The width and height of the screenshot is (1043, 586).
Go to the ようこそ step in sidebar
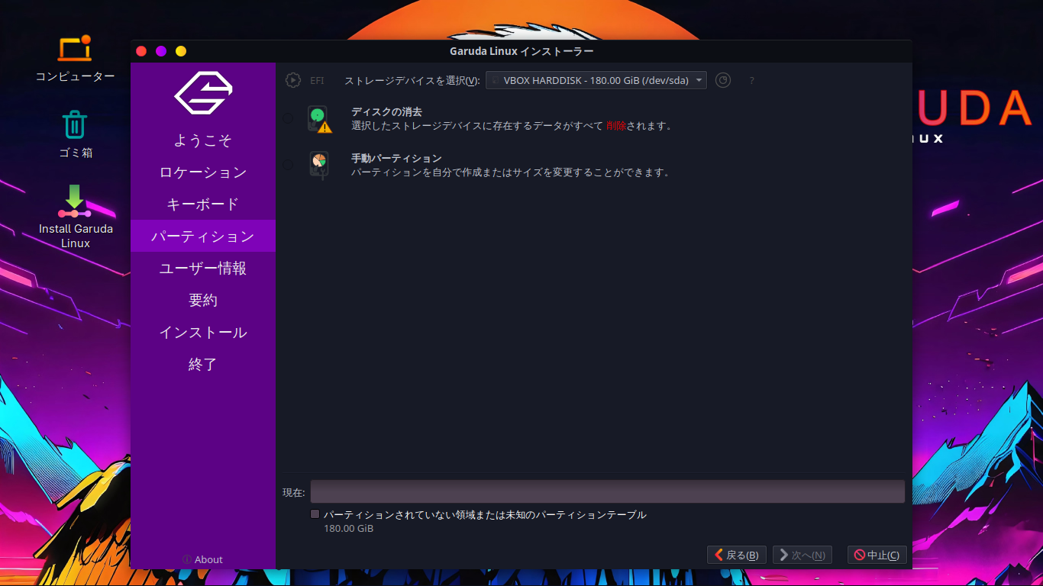(x=203, y=140)
